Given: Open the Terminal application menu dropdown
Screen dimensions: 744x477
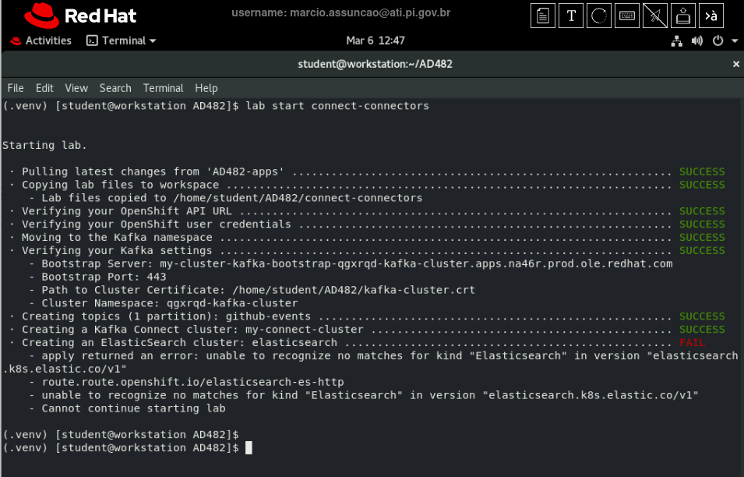Looking at the screenshot, I should coord(121,41).
